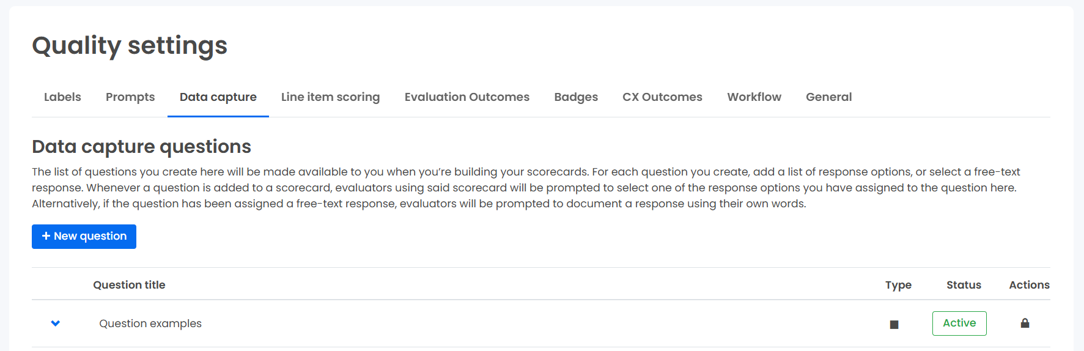Click the lock icon in Actions column

pos(1025,323)
